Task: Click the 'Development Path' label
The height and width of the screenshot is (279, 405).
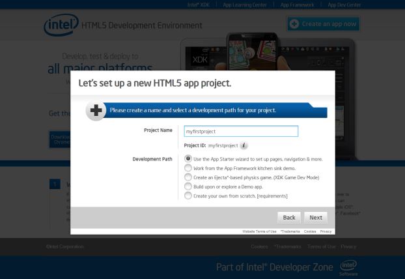Action: (x=152, y=159)
